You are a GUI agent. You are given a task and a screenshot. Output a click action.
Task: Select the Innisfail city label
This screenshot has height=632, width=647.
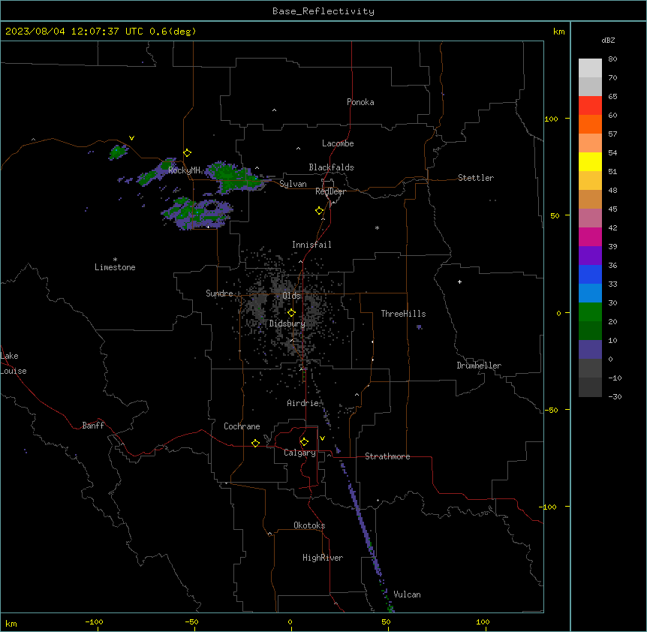(311, 245)
